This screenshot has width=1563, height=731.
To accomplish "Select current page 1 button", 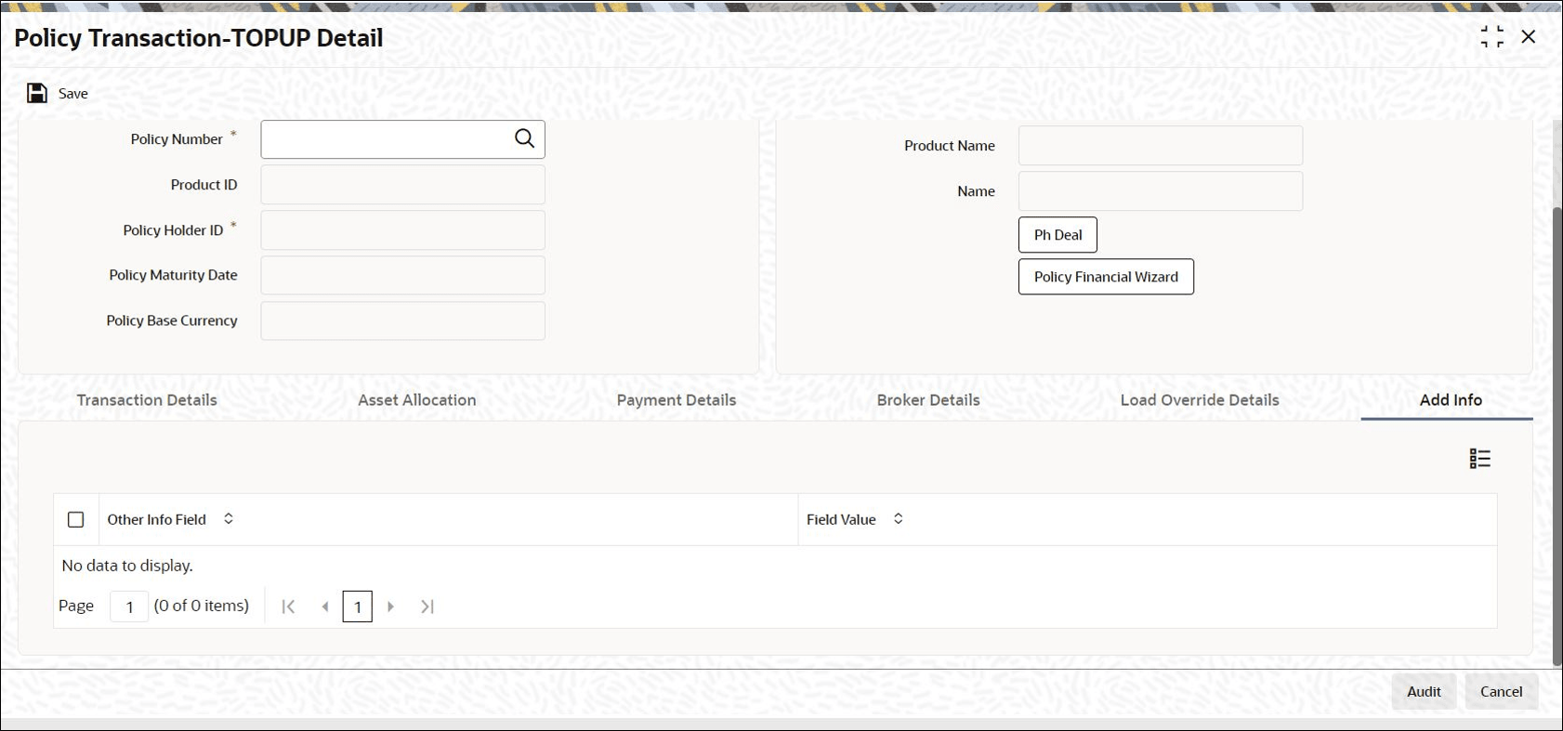I will click(358, 607).
